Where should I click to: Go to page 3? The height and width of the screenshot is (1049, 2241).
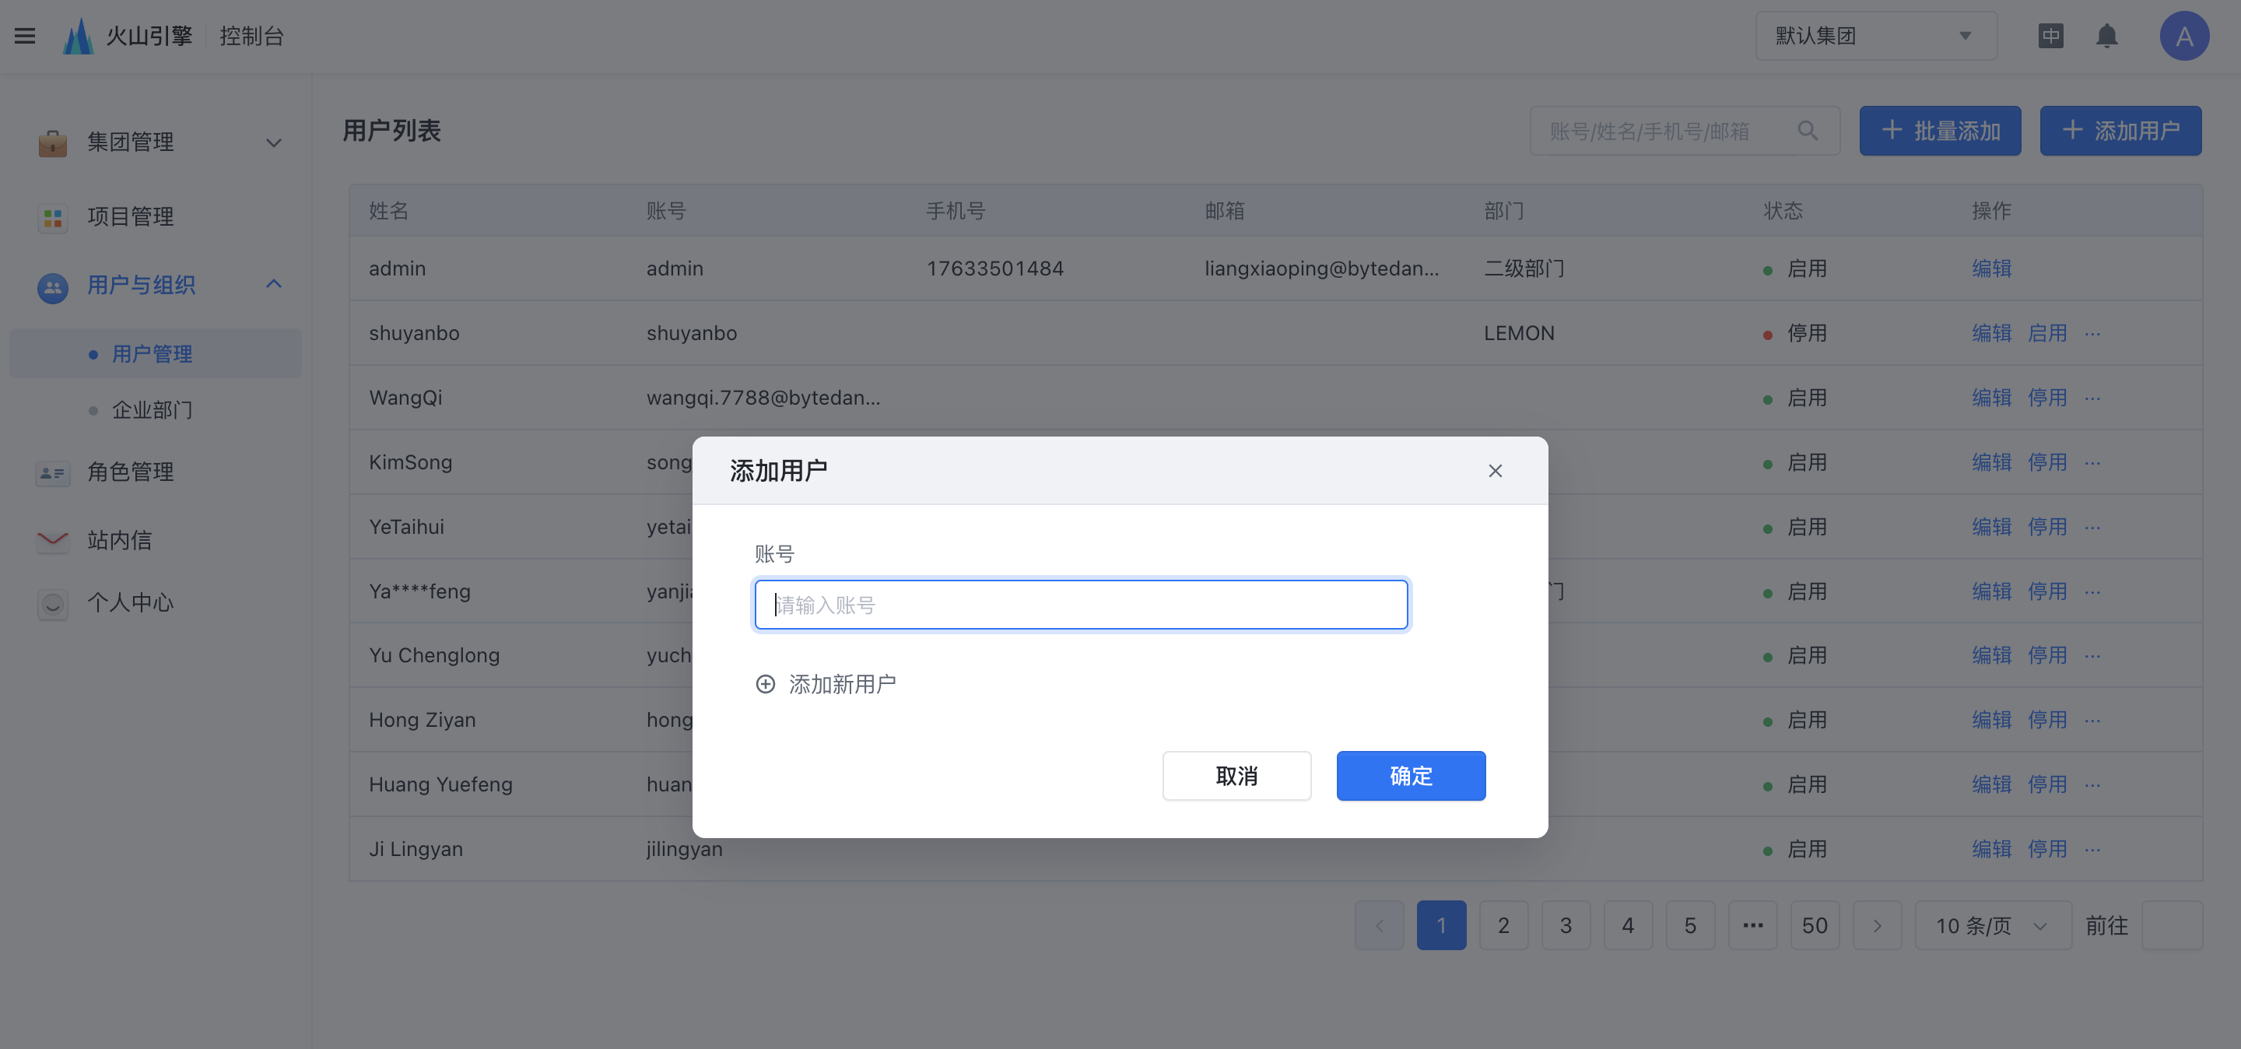tap(1566, 925)
